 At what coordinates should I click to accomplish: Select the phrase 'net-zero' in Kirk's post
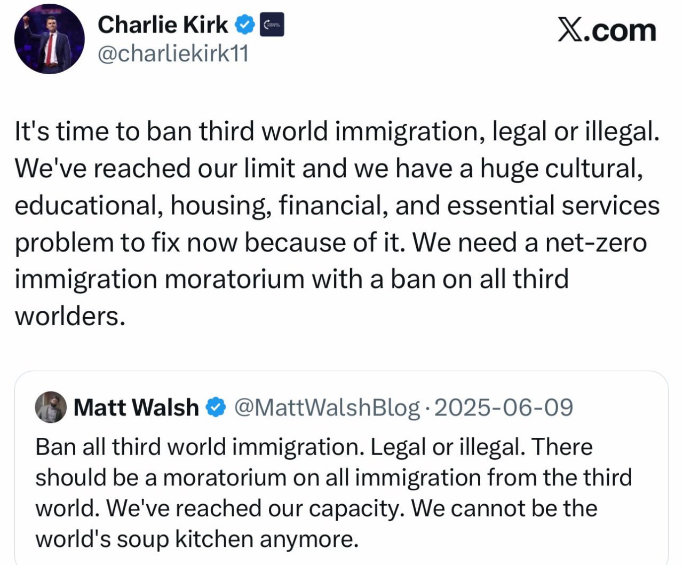point(595,242)
